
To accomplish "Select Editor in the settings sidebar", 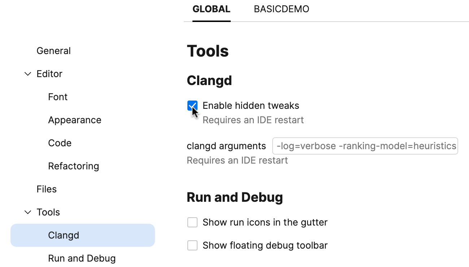I will tap(49, 74).
